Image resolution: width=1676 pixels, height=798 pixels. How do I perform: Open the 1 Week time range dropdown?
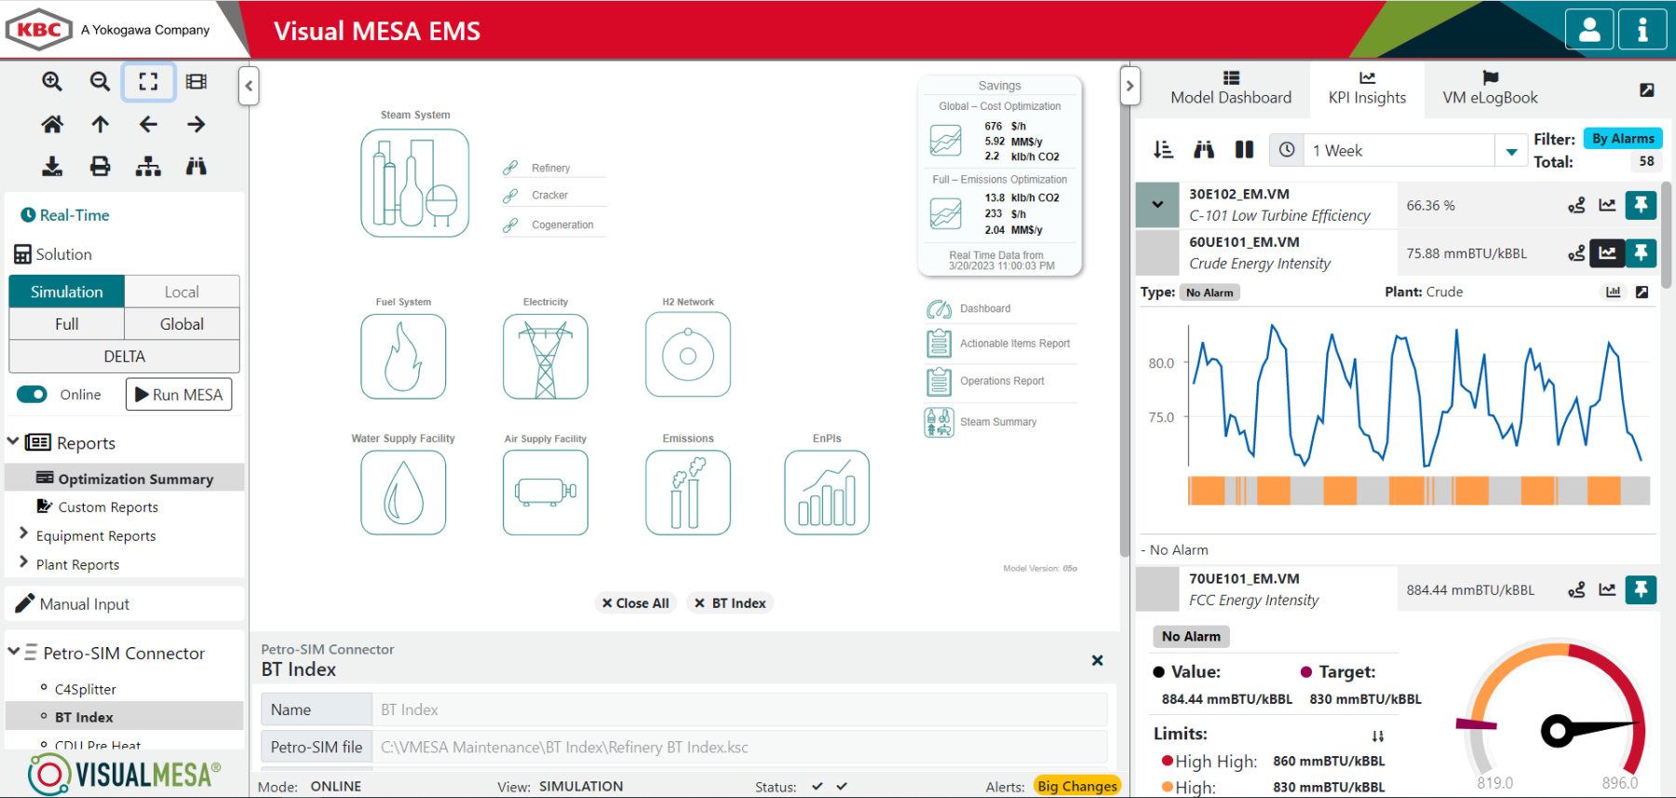pos(1511,151)
